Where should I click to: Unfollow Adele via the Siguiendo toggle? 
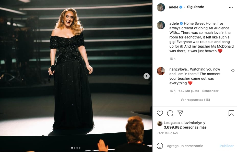[x=195, y=7]
